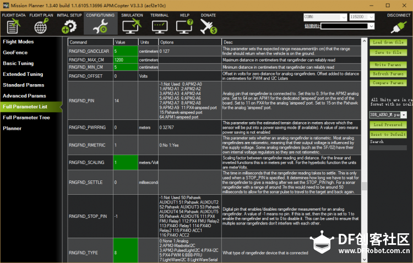Select RNGFND_GNDCLEAR value cell 5

click(126, 51)
